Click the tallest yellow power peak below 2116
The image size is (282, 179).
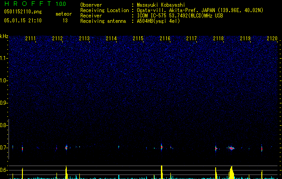162,172
